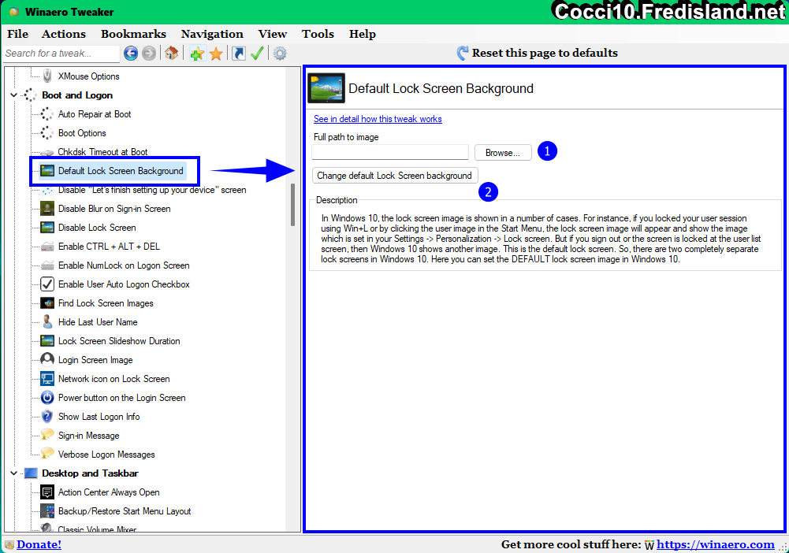Click the Sign-in Message speech bubble icon
This screenshot has height=553, width=789.
tap(47, 435)
